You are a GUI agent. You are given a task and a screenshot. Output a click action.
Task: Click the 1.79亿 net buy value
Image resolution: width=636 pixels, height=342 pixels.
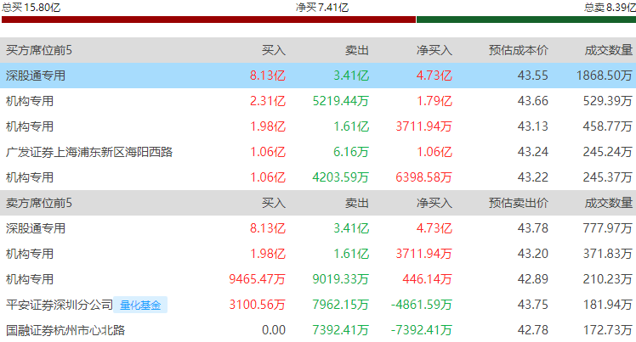point(434,101)
